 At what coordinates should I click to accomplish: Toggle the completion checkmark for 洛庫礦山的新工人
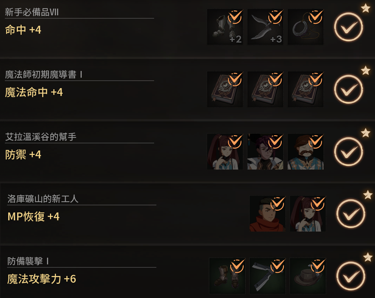351,214
